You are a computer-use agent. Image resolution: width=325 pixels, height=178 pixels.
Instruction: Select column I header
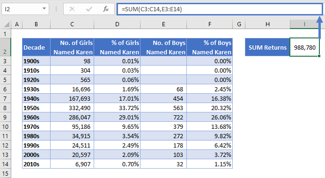[x=304, y=24]
